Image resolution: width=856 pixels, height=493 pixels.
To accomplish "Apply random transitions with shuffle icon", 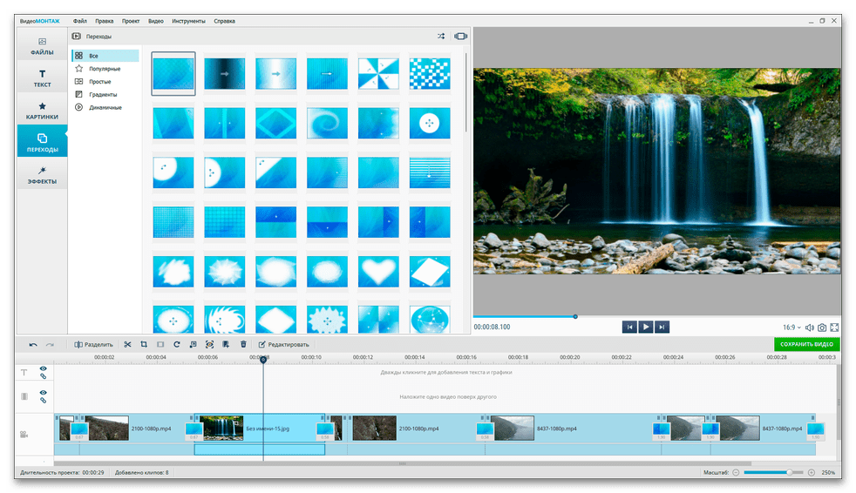I will pos(441,37).
